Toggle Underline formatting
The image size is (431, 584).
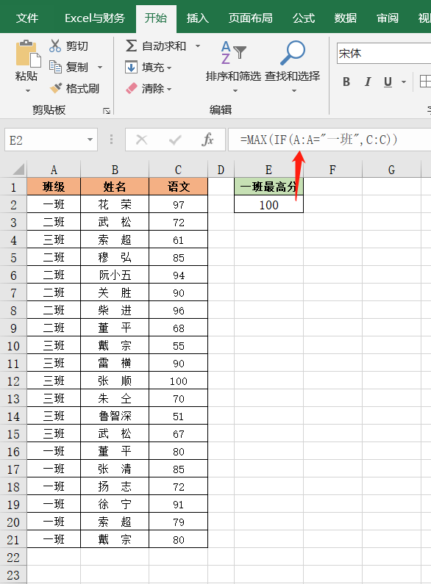[x=388, y=82]
